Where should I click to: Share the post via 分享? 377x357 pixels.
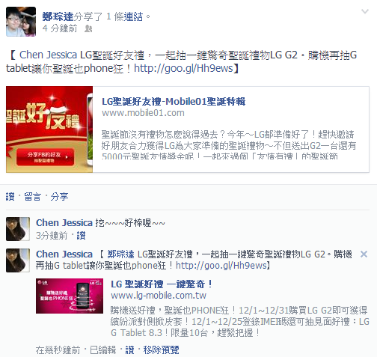pyautogui.click(x=59, y=197)
